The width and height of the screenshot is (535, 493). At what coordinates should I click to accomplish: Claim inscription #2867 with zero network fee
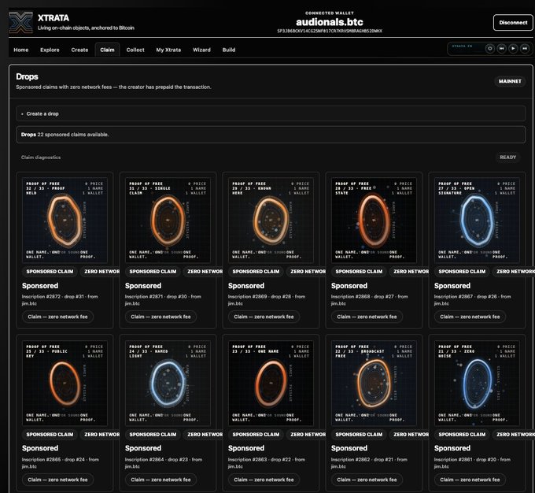coord(470,317)
